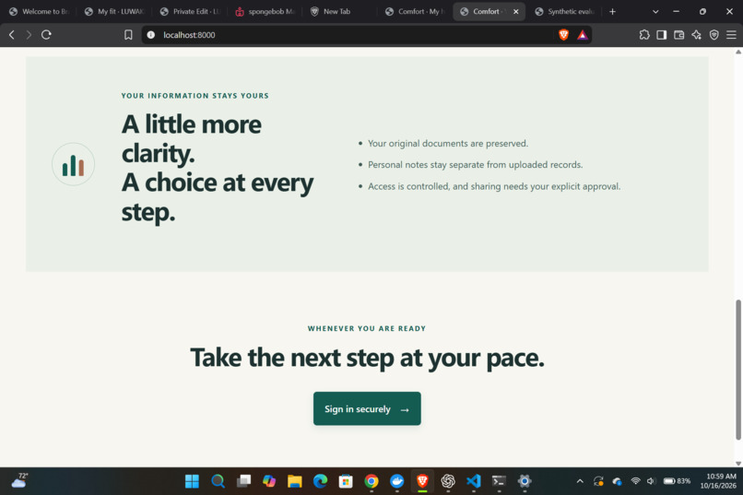Show hidden system tray icons
The height and width of the screenshot is (495, 743).
click(580, 481)
